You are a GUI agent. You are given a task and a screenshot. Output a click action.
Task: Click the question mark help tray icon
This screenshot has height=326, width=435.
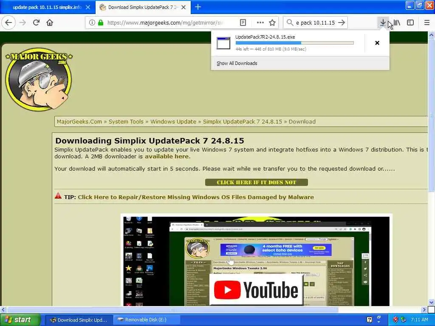[x=369, y=320]
